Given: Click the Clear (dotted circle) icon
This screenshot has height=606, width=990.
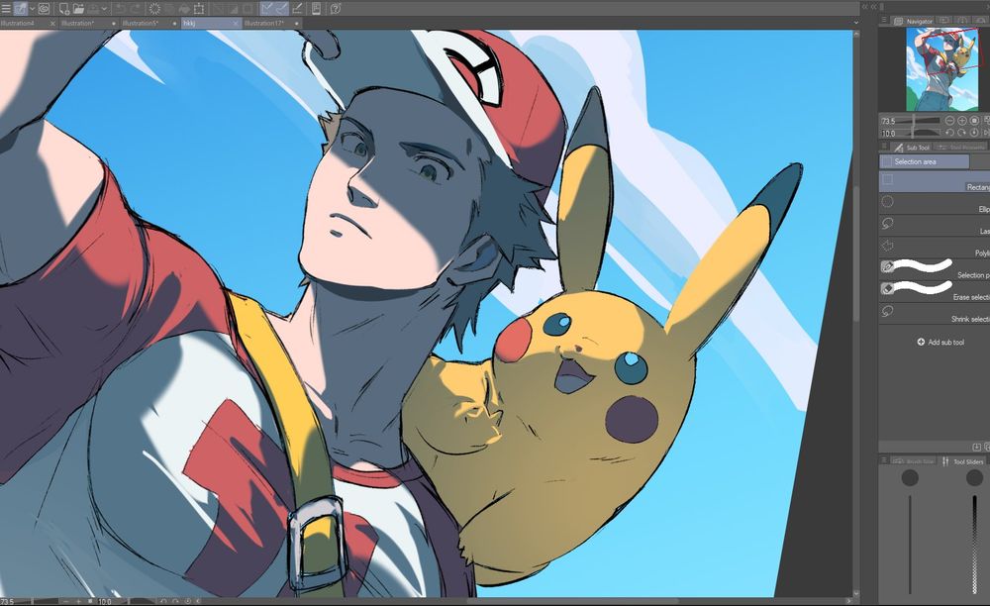Looking at the screenshot, I should (x=154, y=8).
